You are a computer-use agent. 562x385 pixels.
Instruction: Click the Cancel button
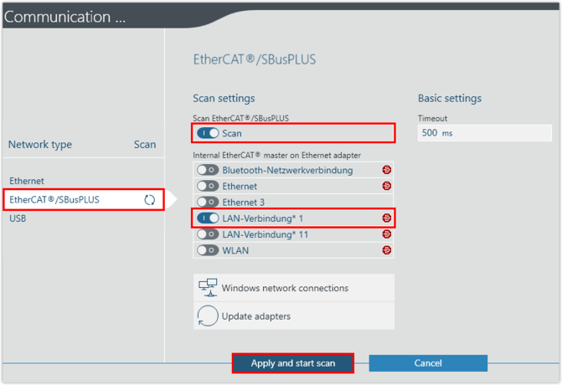pyautogui.click(x=428, y=363)
